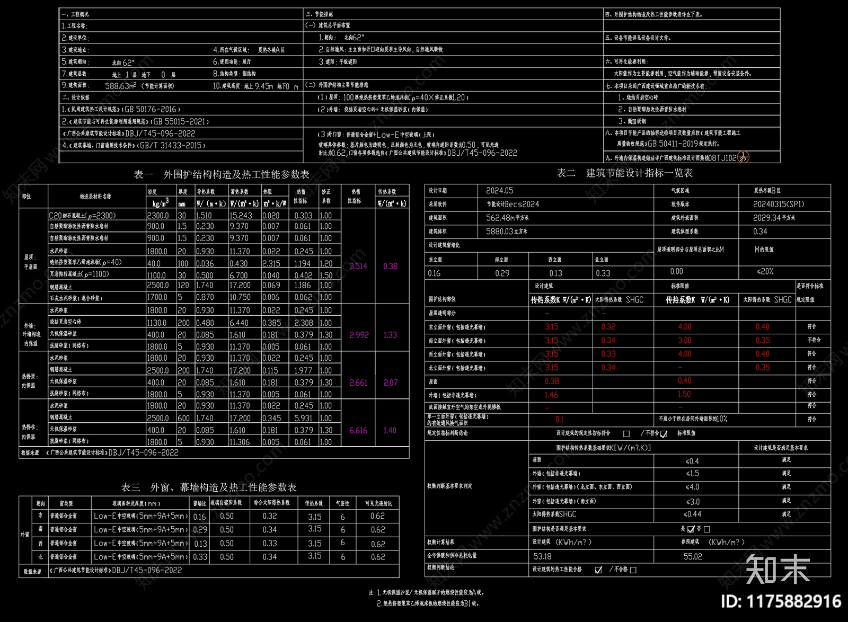
Task: Click the note about 无机保温砂浆 combustion grade A
Action: pyautogui.click(x=426, y=593)
